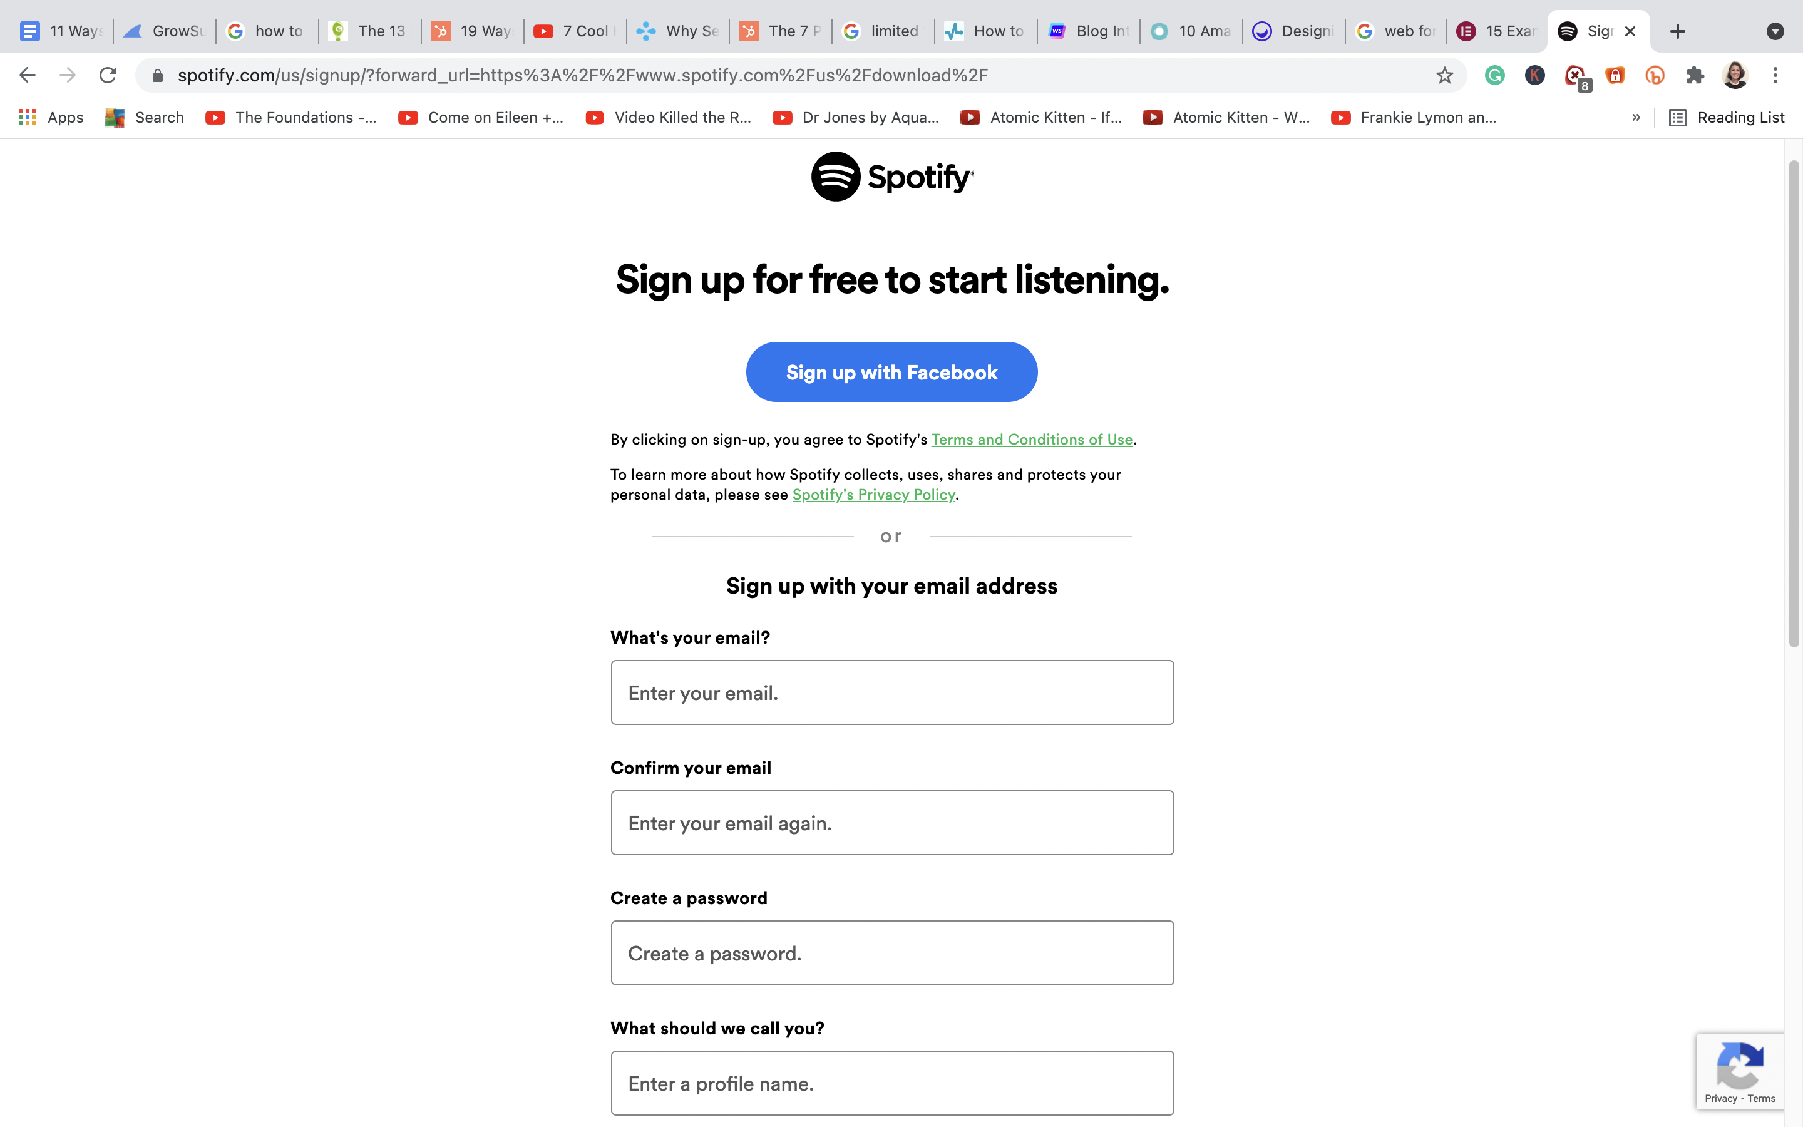Open the Apps bookmarks bar folder
The image size is (1803, 1127).
point(49,117)
